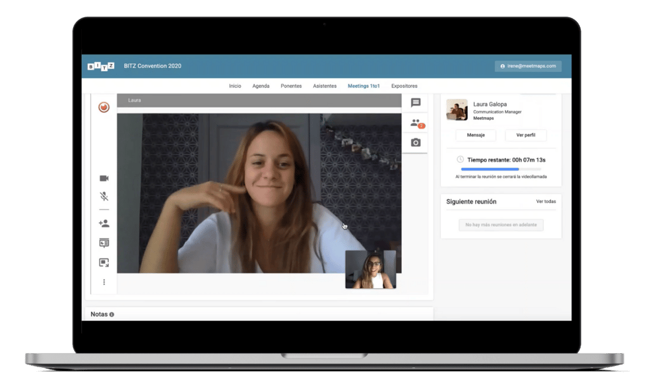Unmute the microphone in the call sidebar
654x381 pixels.
tap(104, 196)
